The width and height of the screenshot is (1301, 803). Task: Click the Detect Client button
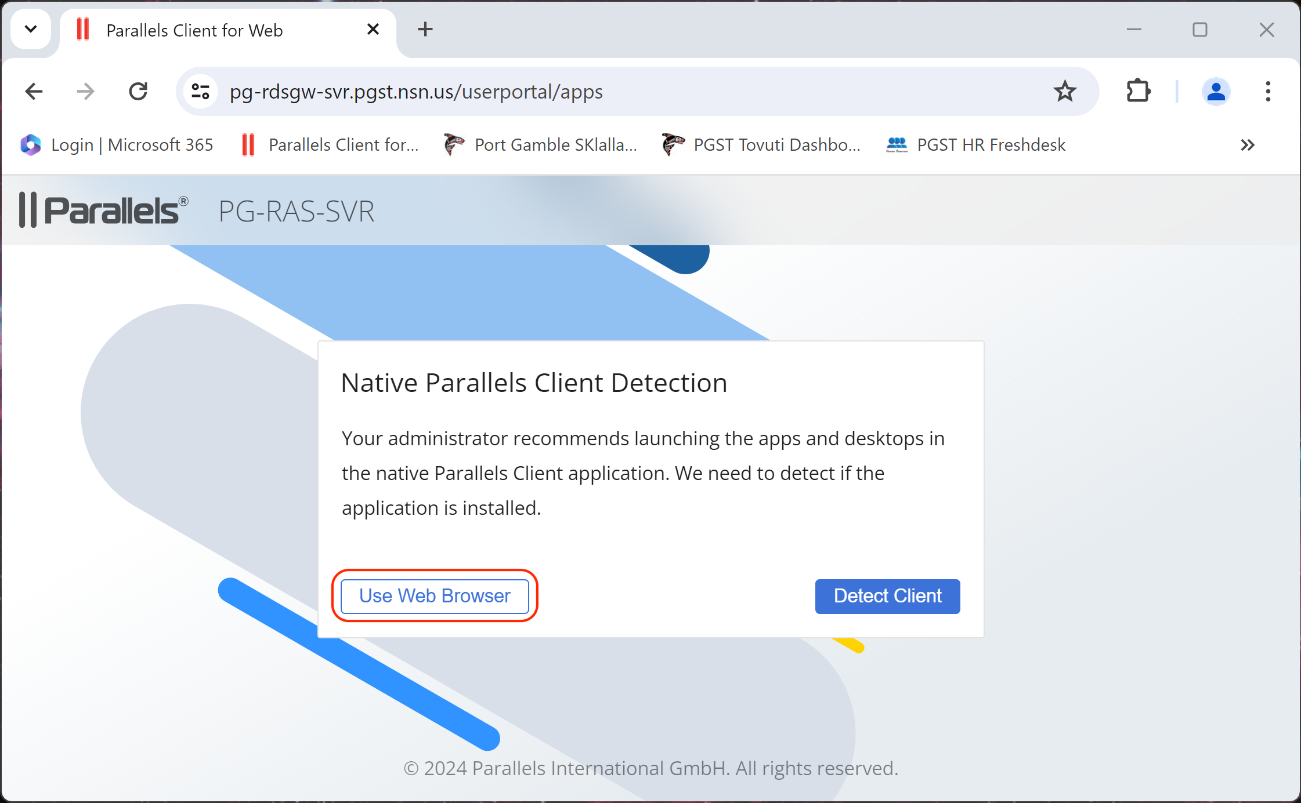click(887, 596)
